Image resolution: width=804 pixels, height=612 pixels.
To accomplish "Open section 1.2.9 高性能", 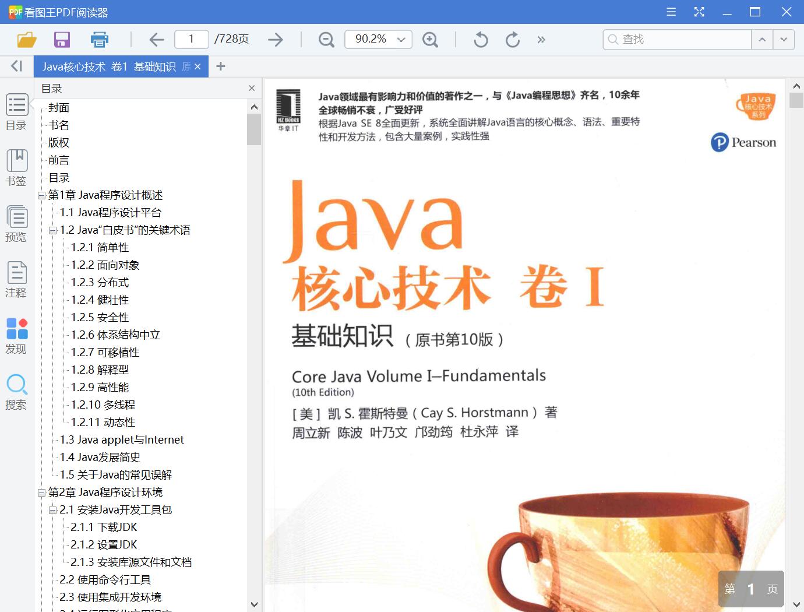I will click(100, 388).
